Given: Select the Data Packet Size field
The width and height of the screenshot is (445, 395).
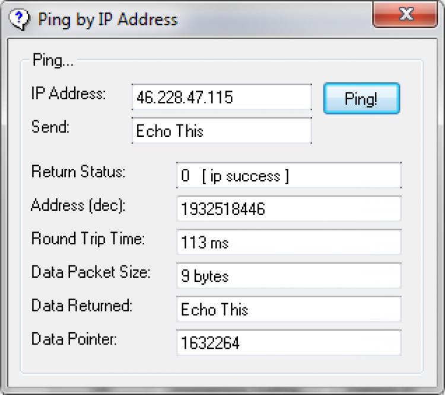Looking at the screenshot, I should [x=288, y=275].
